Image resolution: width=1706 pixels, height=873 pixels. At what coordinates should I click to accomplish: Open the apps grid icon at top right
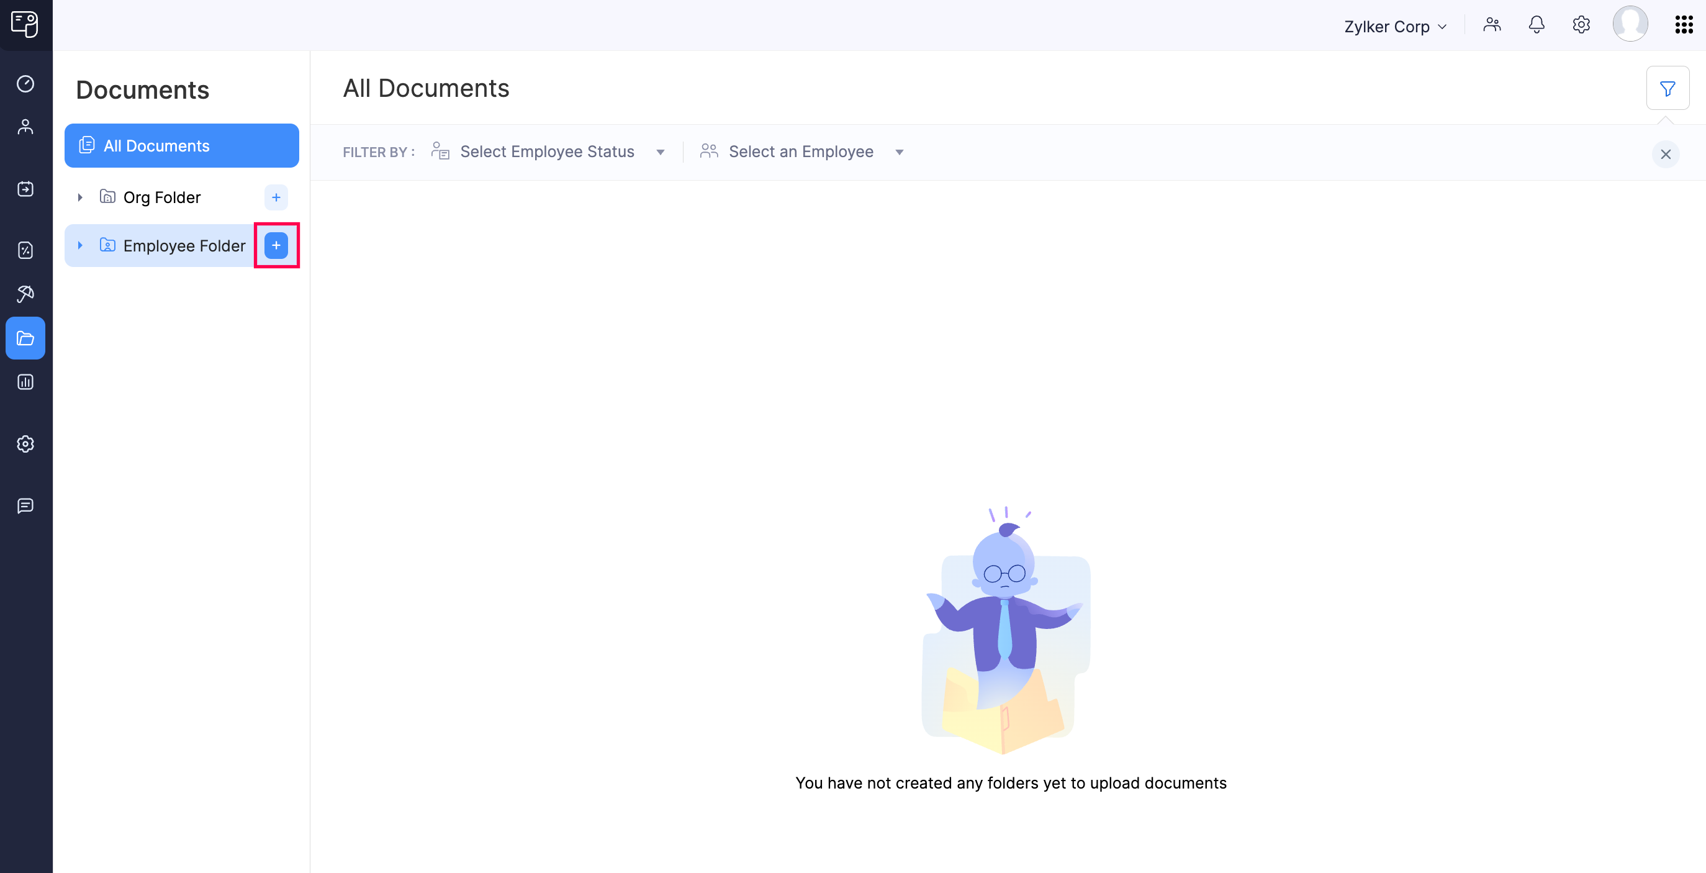(1684, 25)
